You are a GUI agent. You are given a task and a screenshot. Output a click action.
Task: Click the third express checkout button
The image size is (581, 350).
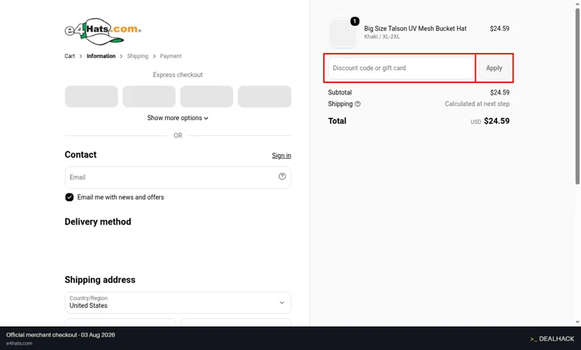(x=207, y=97)
